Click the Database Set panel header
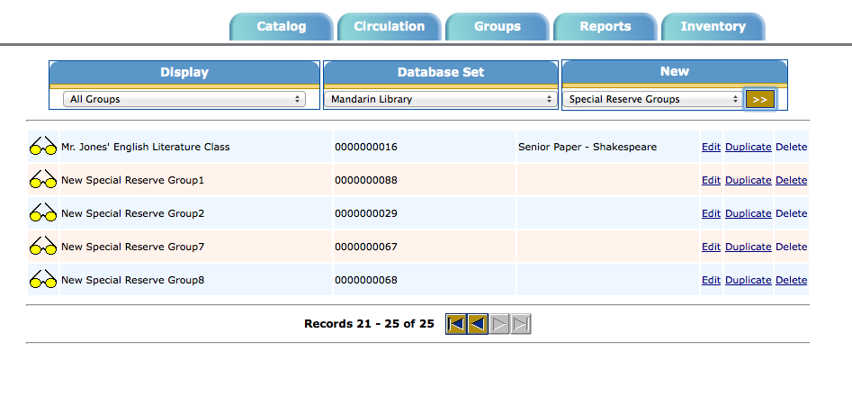Viewport: 852px width, 396px height. tap(441, 72)
